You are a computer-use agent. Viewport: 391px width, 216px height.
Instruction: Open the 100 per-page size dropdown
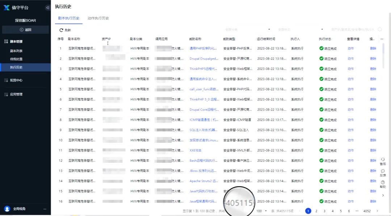click(x=262, y=211)
